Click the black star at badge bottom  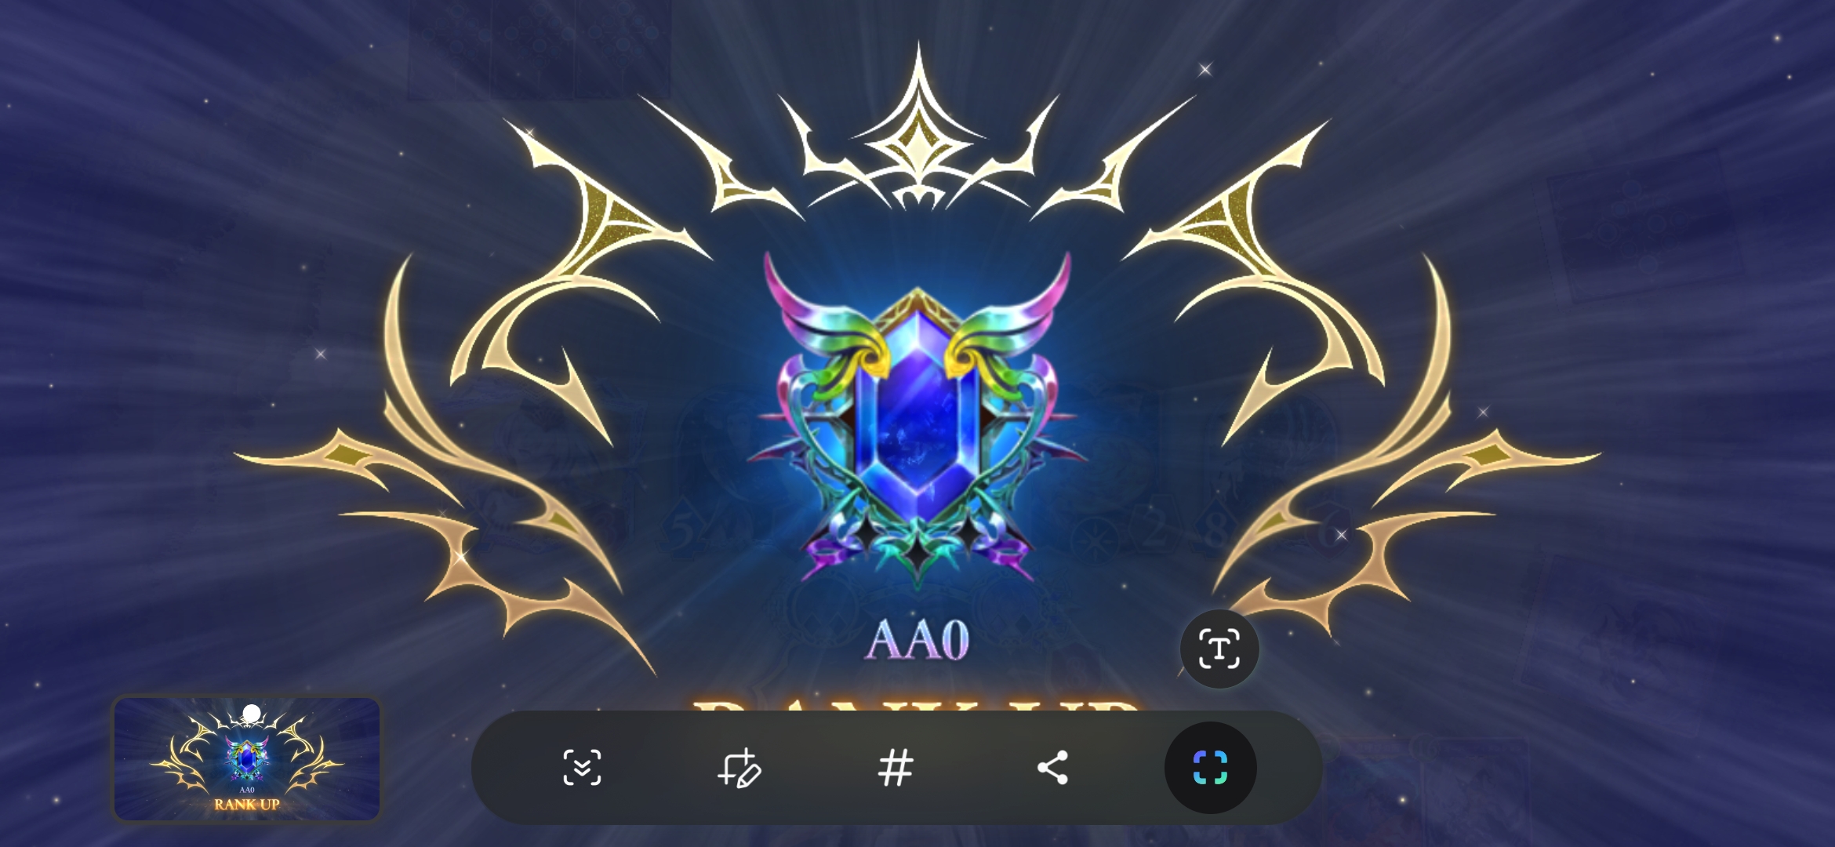pos(917,553)
